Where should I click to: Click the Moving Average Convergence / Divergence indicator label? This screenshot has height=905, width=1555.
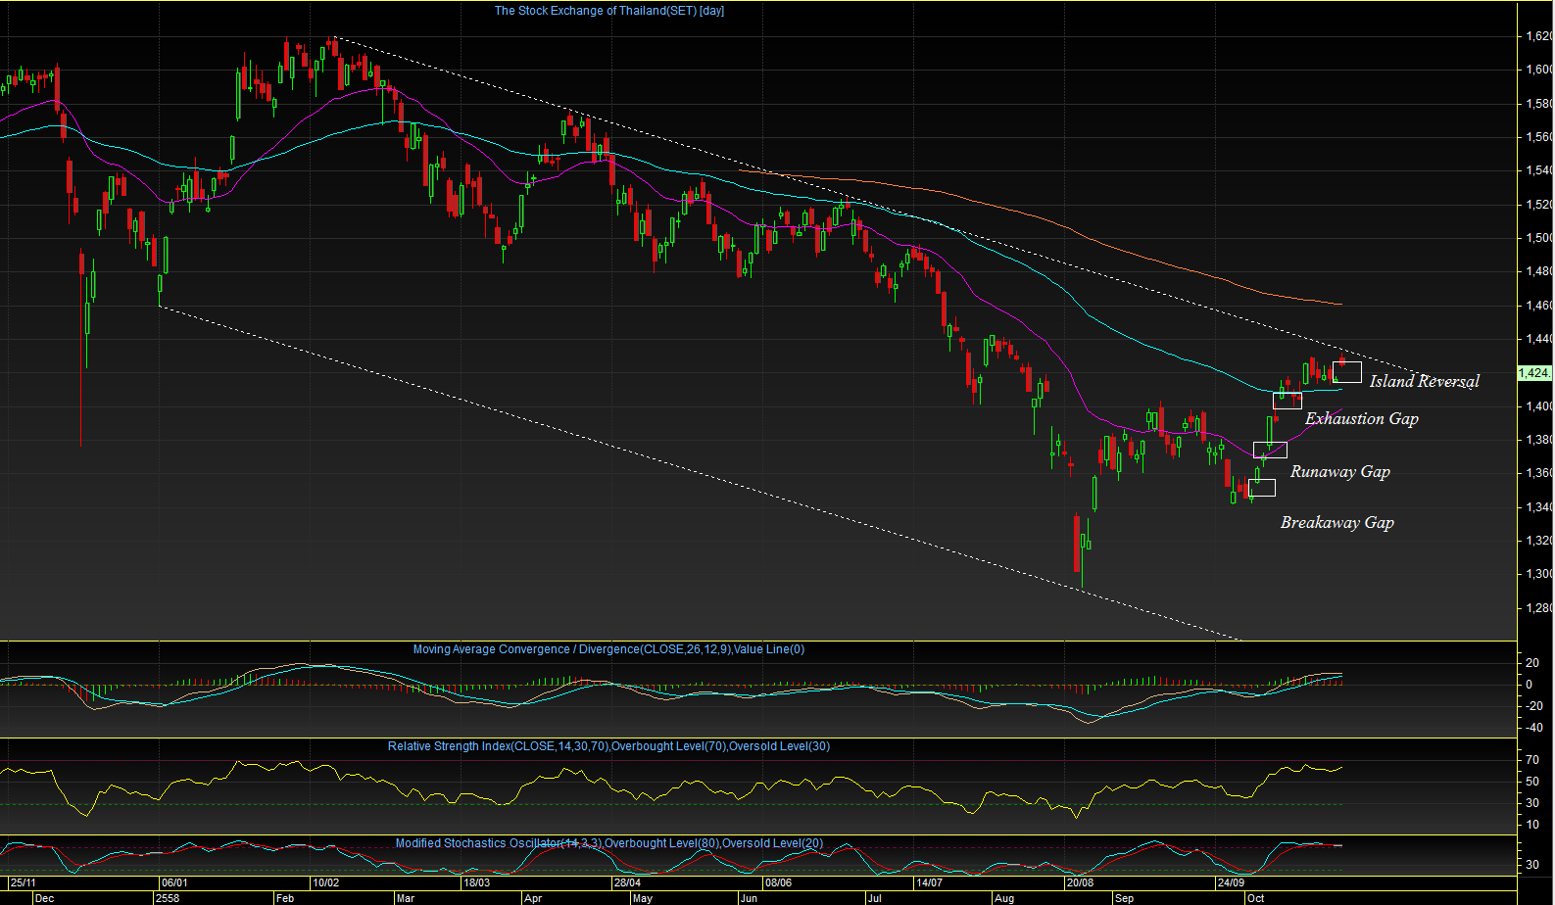(x=608, y=649)
